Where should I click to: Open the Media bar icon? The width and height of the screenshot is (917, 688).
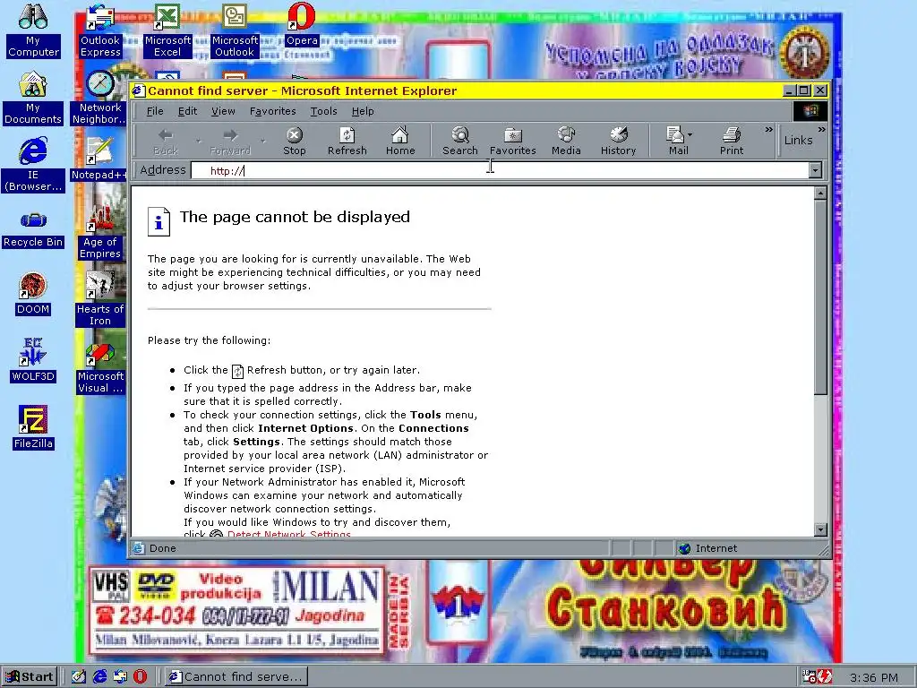tap(566, 142)
